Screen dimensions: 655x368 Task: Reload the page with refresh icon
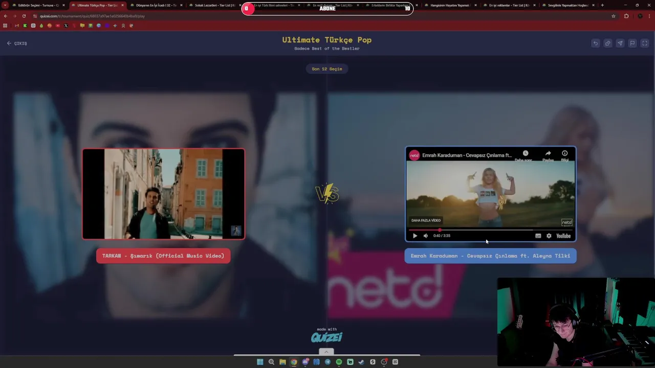pos(24,16)
